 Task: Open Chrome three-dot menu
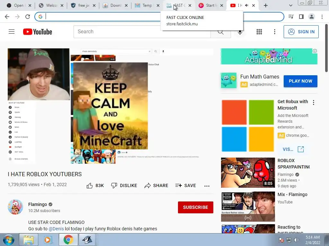(322, 17)
